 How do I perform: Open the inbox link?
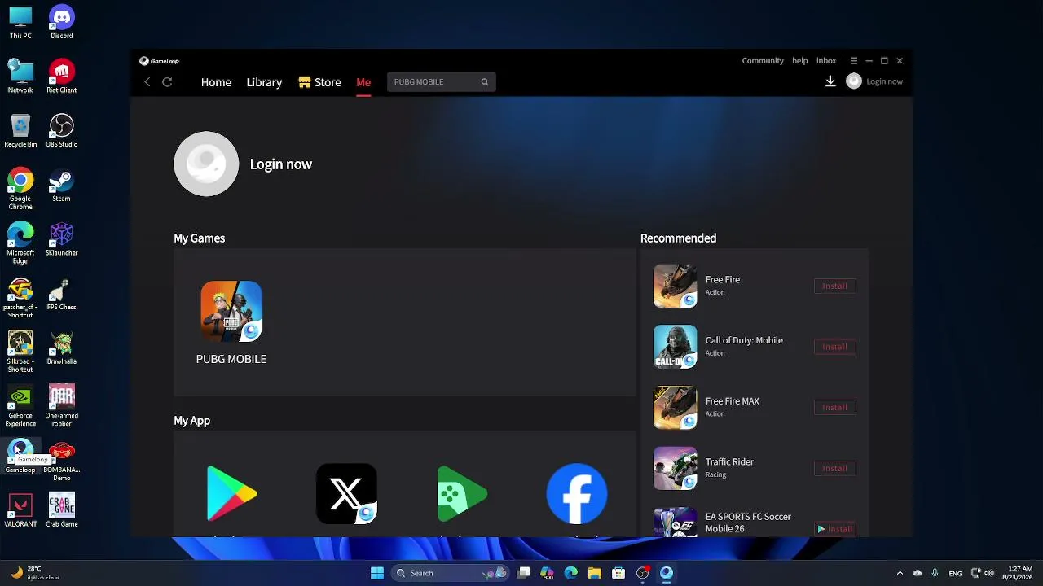point(826,61)
